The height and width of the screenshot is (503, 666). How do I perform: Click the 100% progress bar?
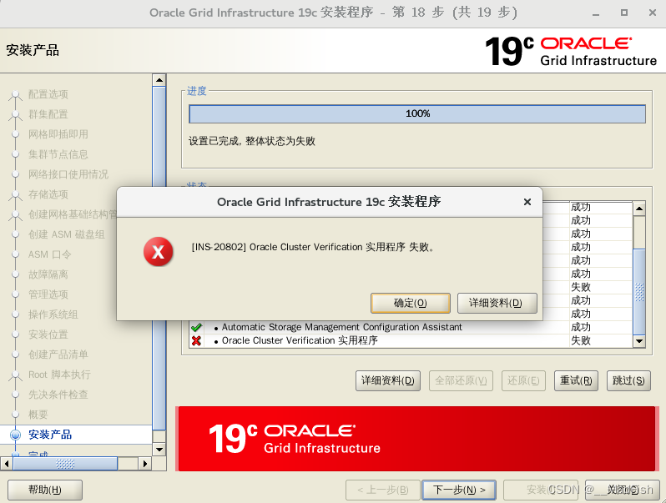coord(417,113)
